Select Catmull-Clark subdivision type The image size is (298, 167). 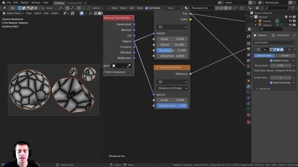coord(264,56)
